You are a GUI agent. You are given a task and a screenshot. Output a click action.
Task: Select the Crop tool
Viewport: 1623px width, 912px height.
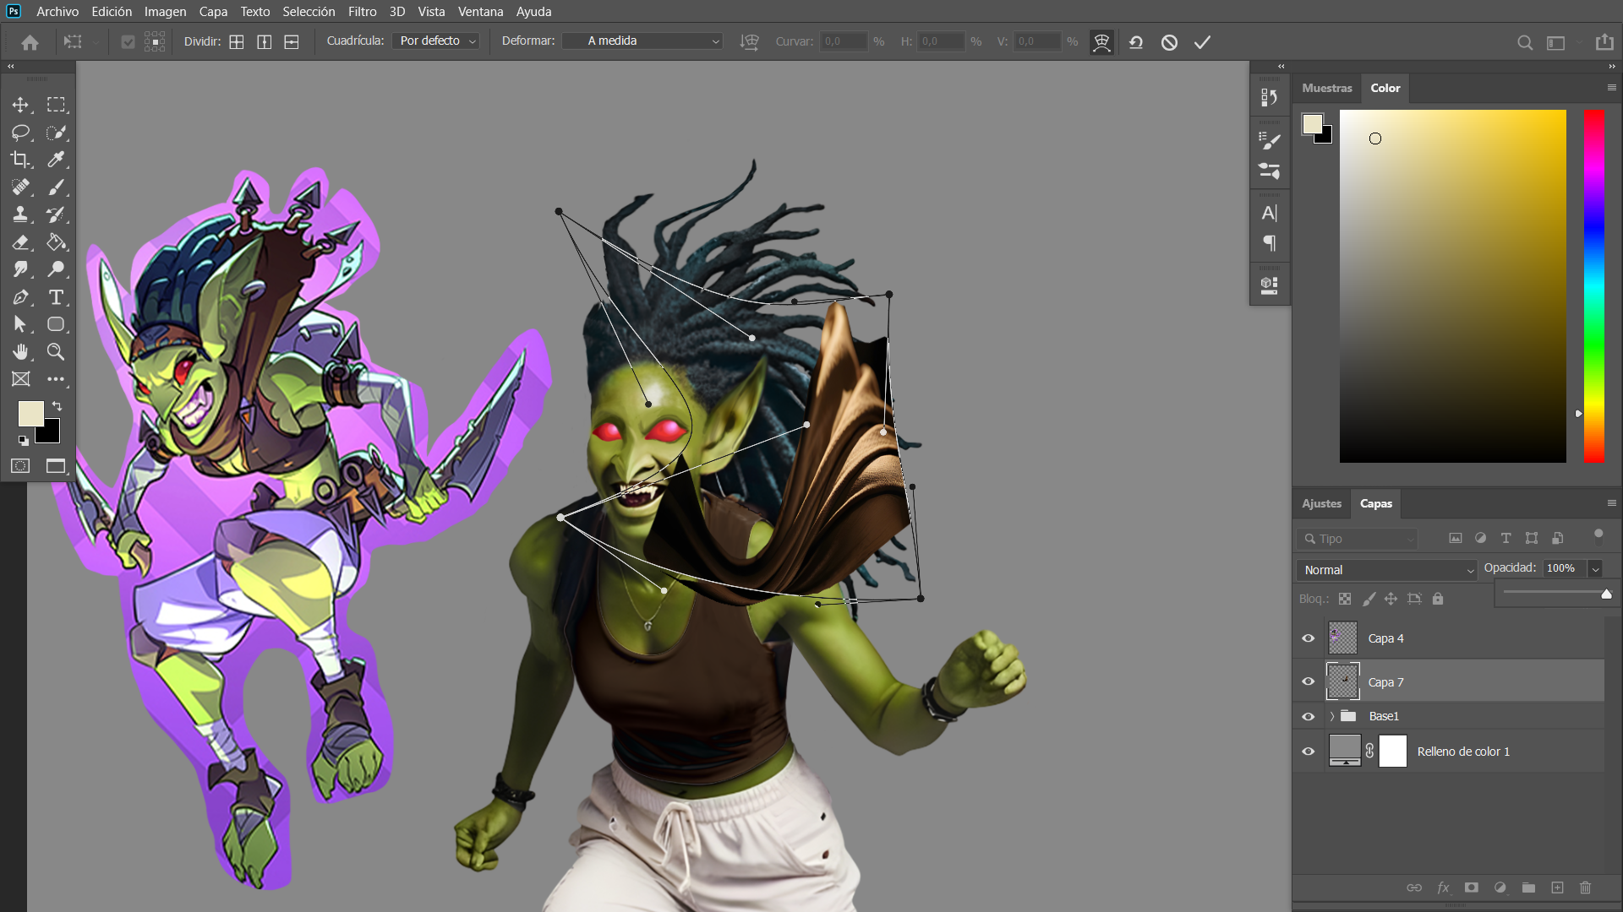click(20, 160)
